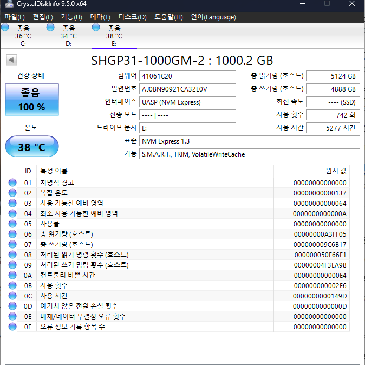The height and width of the screenshot is (365, 365).
Task: Select the 컨트롤러 바쁜 시간 attribute name
Action: (x=68, y=275)
